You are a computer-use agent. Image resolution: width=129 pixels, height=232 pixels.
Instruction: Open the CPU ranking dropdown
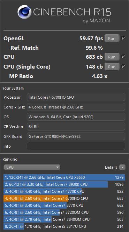coord(32,167)
